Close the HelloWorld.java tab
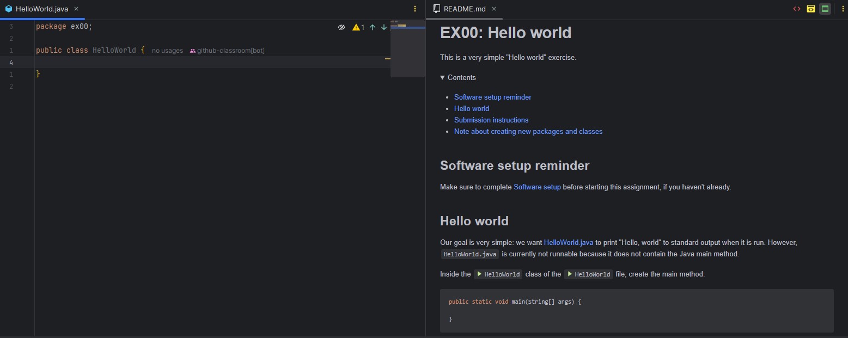This screenshot has height=338, width=848. point(76,9)
